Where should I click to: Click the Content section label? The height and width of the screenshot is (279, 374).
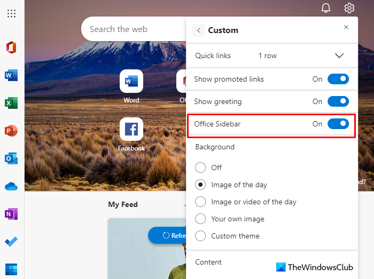pos(208,262)
